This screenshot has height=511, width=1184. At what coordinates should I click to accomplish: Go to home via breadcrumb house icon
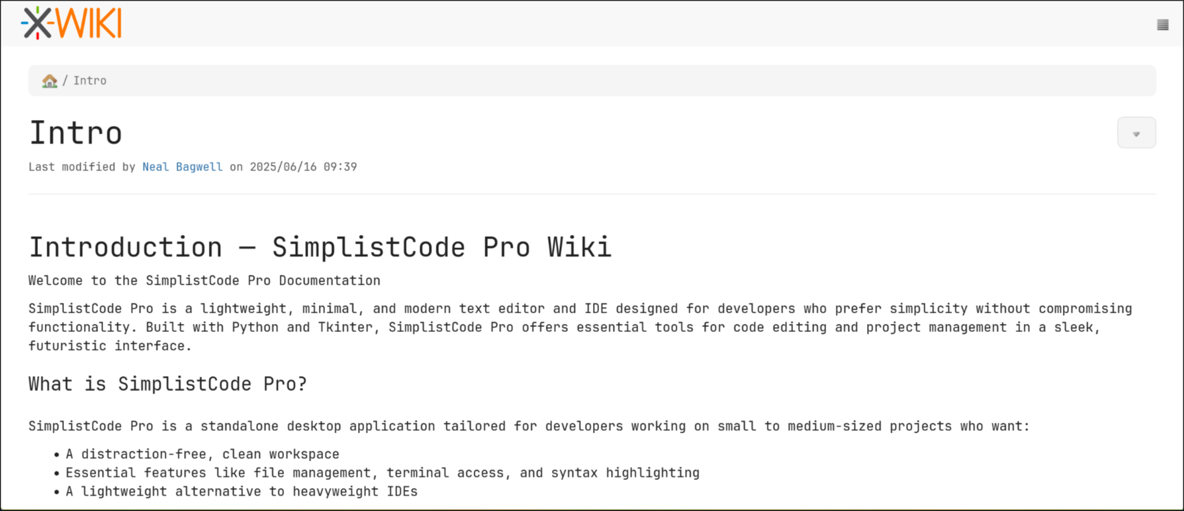point(50,81)
